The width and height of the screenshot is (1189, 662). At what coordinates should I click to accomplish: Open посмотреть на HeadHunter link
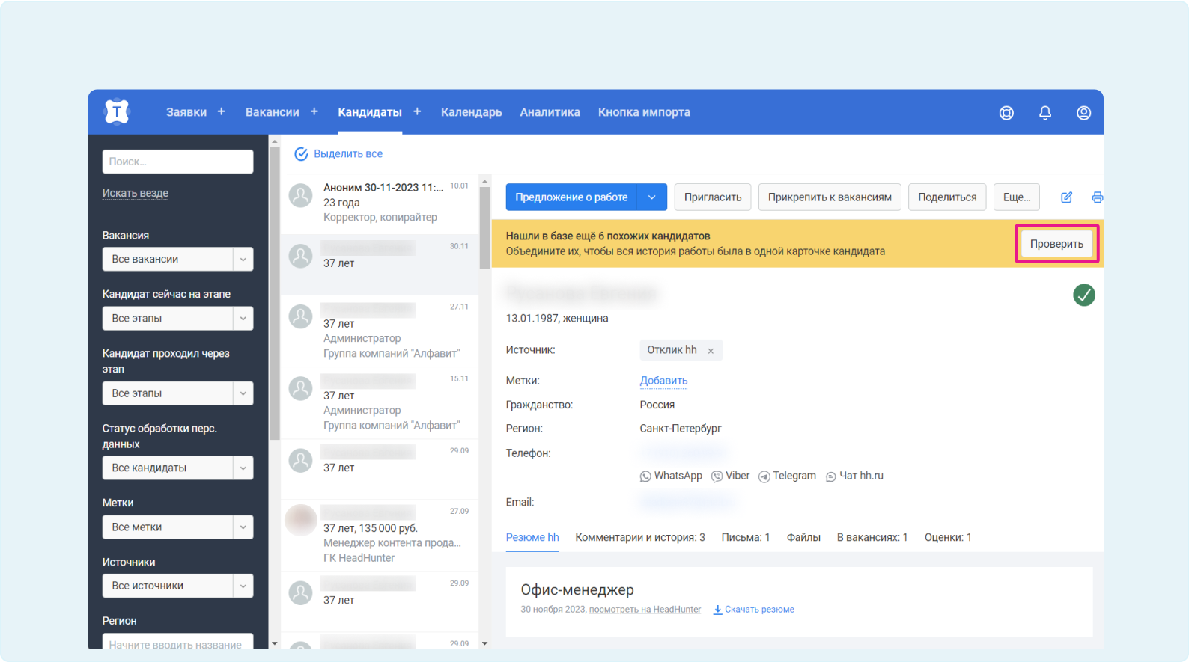pyautogui.click(x=645, y=610)
